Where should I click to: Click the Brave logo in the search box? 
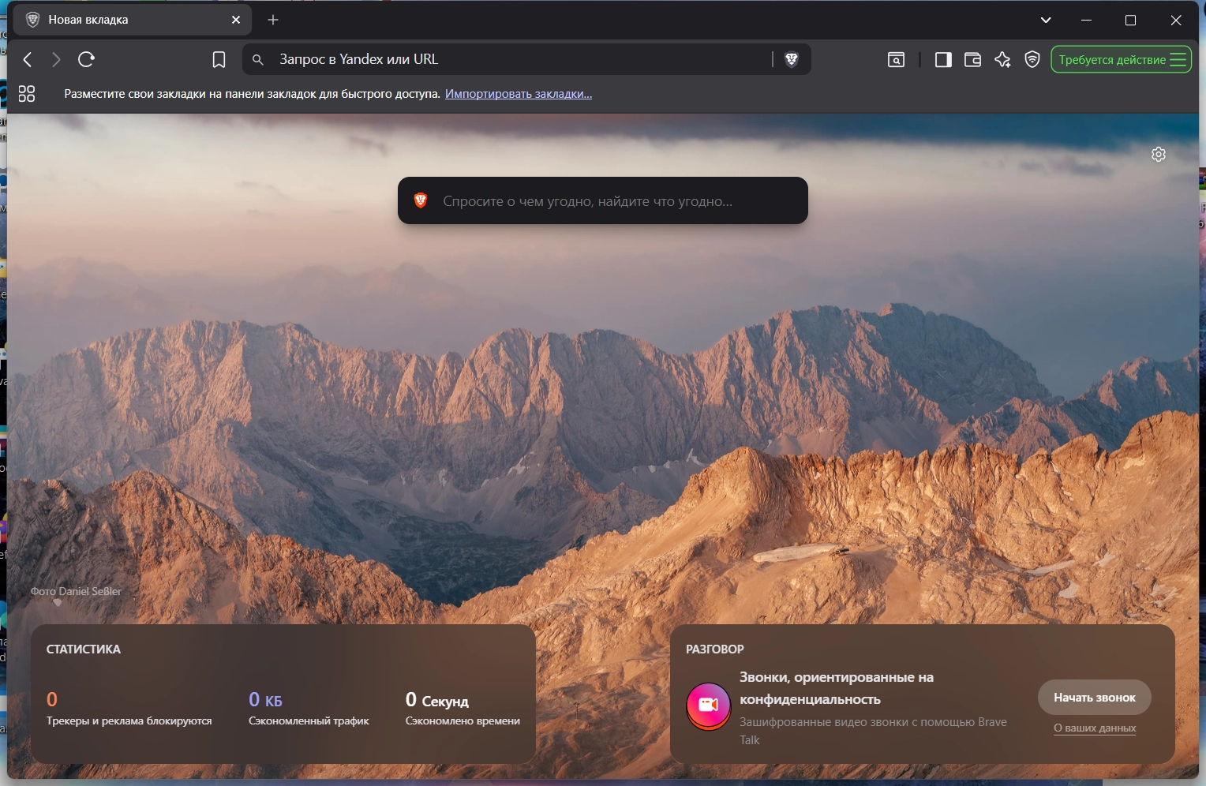click(421, 200)
